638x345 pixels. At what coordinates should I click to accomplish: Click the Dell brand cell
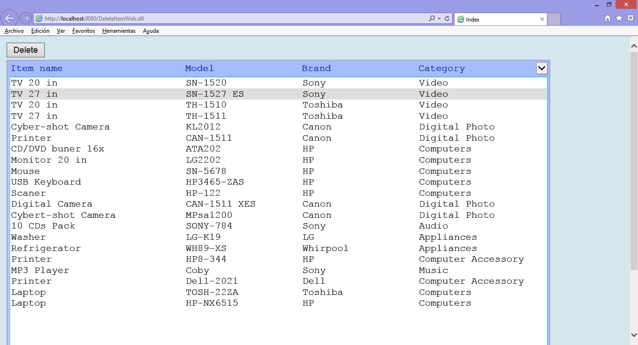[x=314, y=281]
